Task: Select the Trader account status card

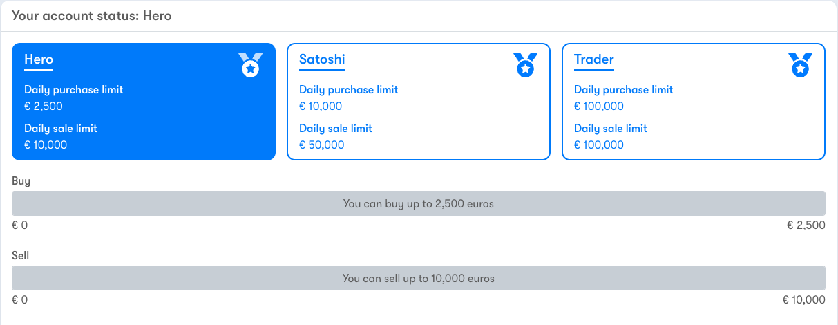Action: pyautogui.click(x=694, y=102)
